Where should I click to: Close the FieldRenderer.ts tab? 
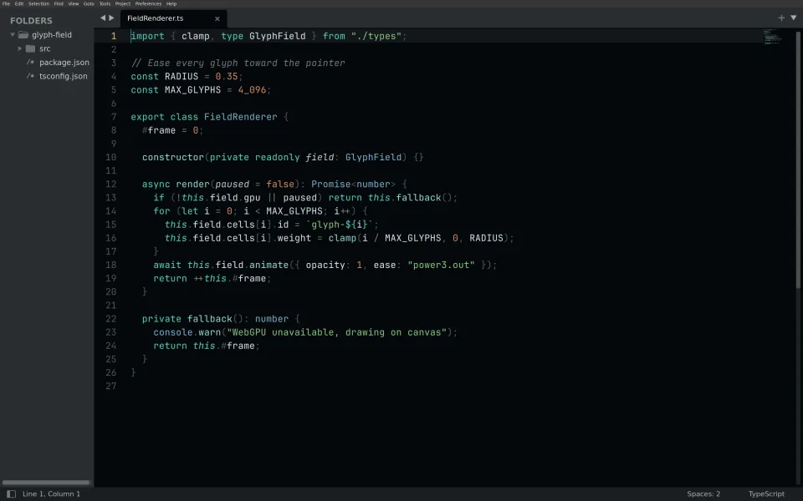pyautogui.click(x=217, y=18)
